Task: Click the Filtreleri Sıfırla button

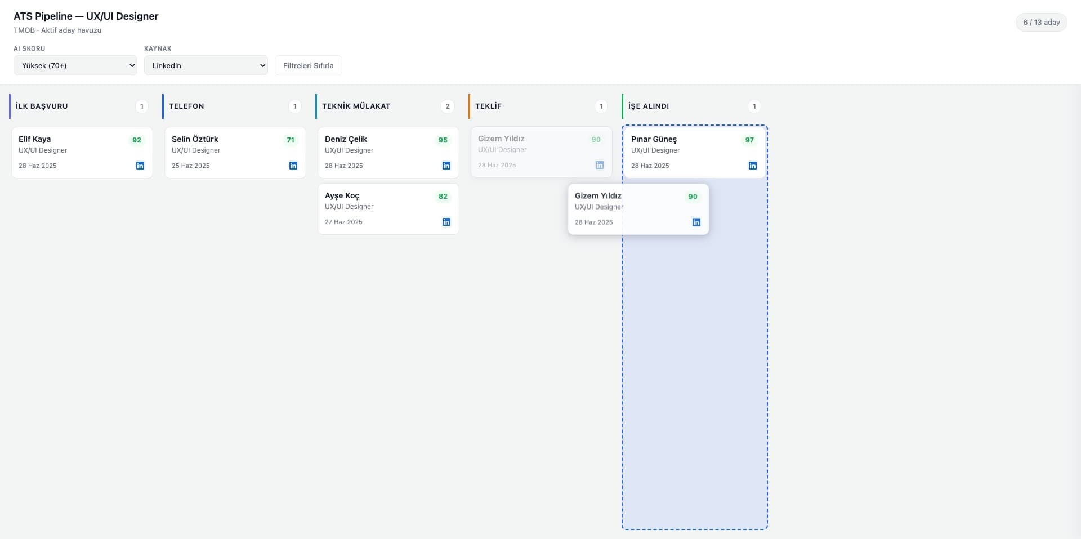Action: point(309,65)
